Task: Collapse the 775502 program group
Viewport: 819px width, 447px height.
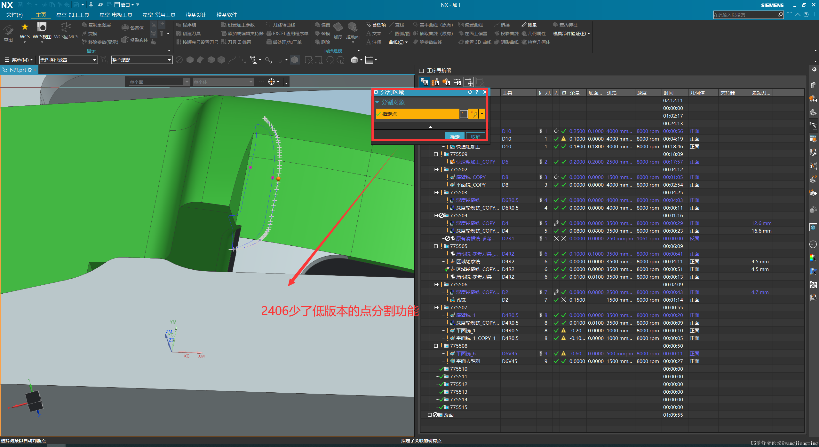Action: [x=436, y=169]
